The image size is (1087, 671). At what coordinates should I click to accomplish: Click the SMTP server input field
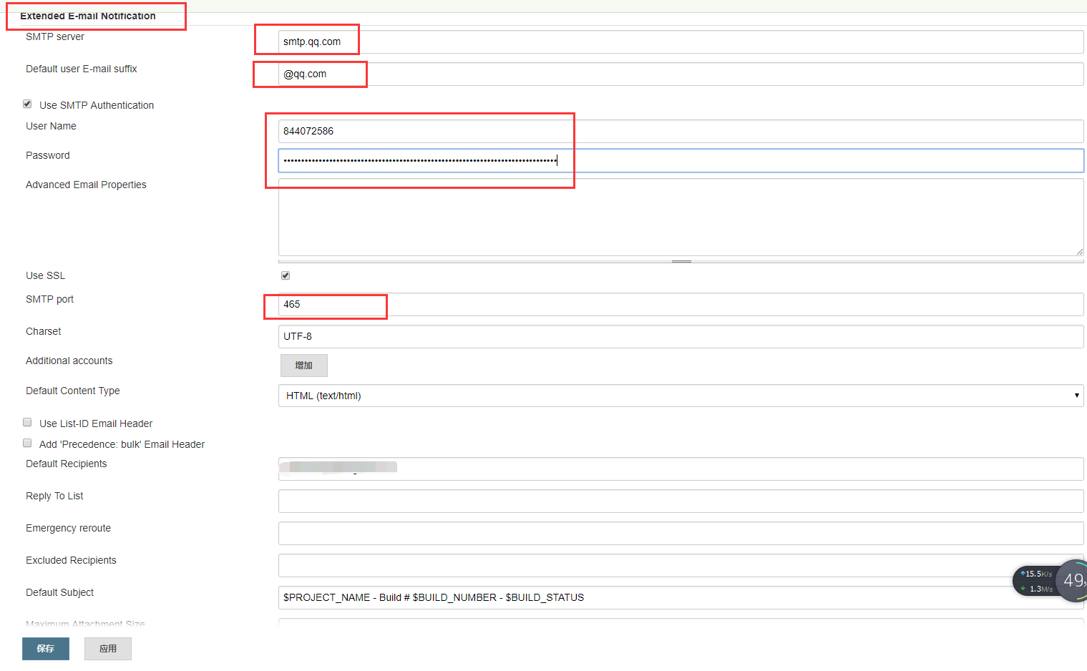[681, 41]
